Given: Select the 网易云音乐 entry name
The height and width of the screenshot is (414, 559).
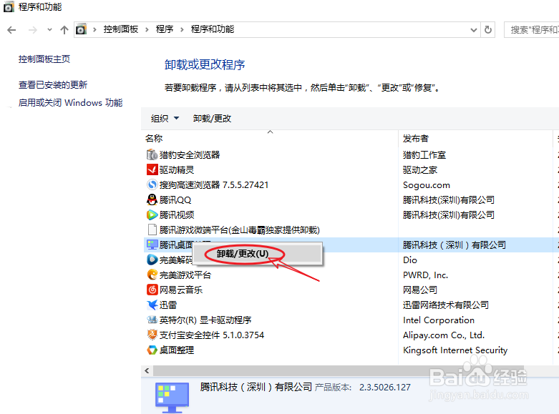Looking at the screenshot, I should click(181, 290).
